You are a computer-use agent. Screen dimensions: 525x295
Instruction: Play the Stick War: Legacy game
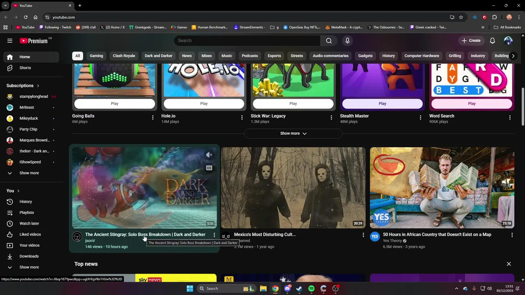click(293, 104)
